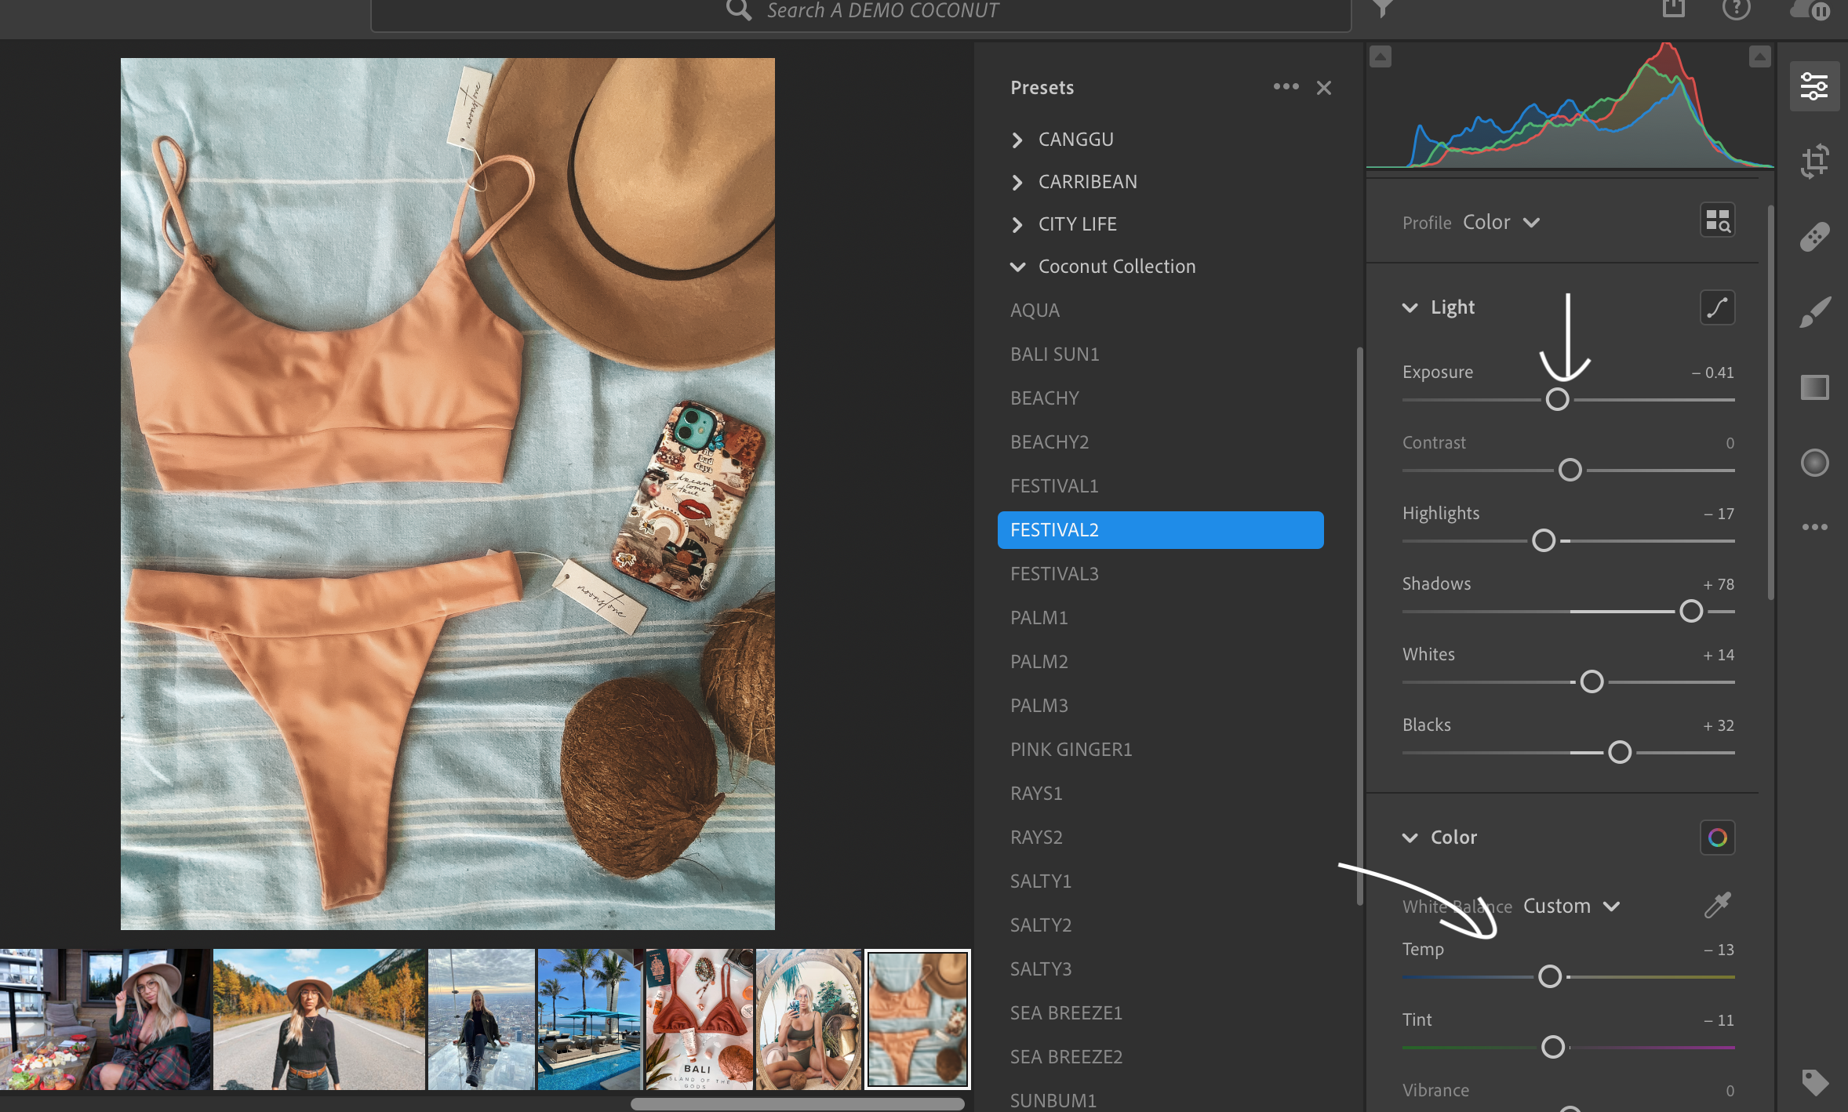Select the Linear Gradient tool
The width and height of the screenshot is (1848, 1112).
point(1814,387)
